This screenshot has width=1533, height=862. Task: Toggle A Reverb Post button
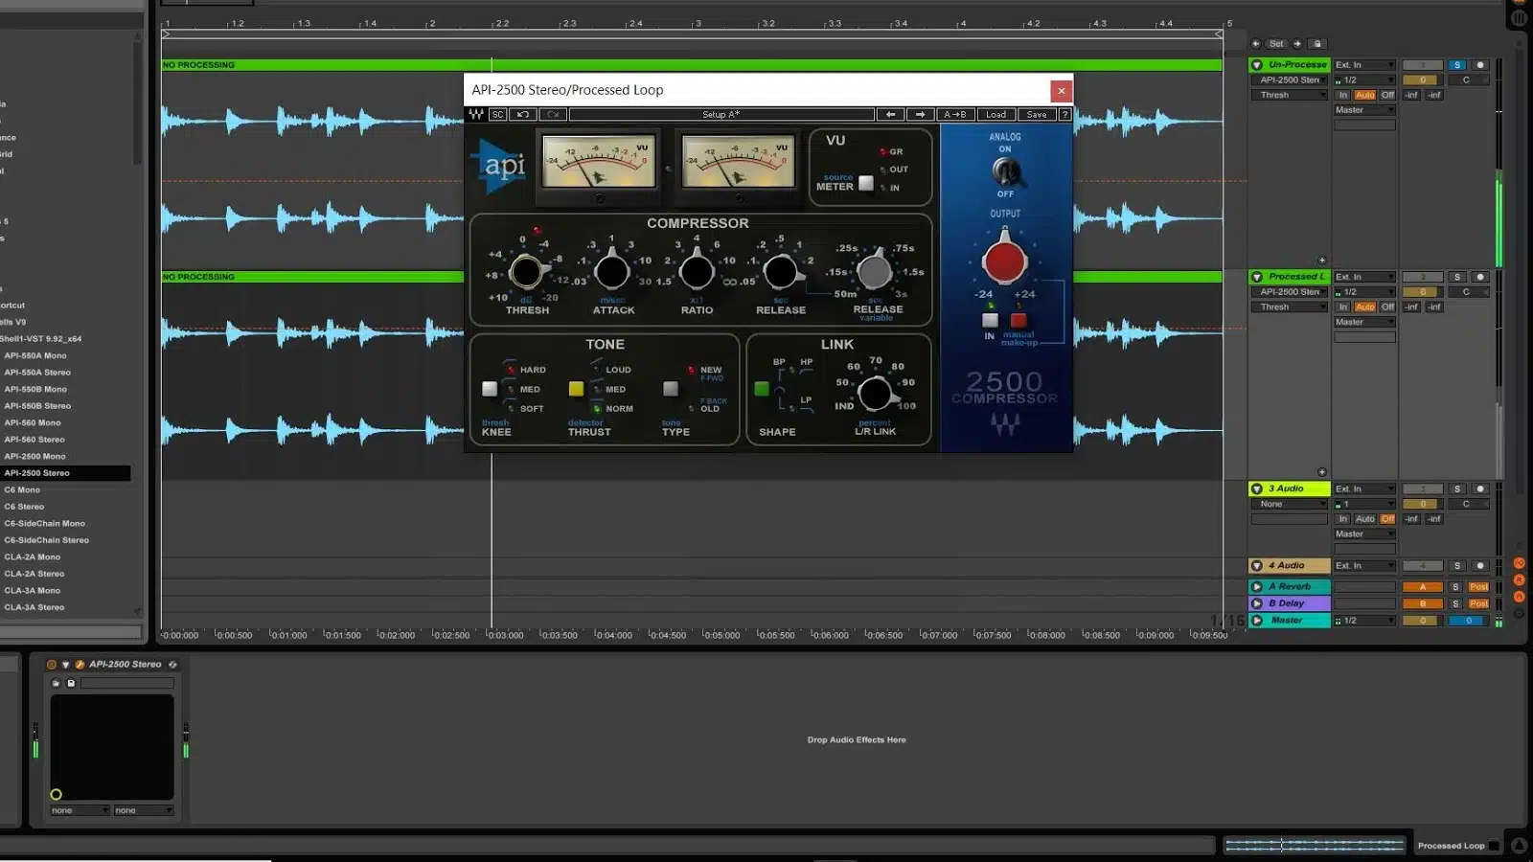pyautogui.click(x=1478, y=587)
